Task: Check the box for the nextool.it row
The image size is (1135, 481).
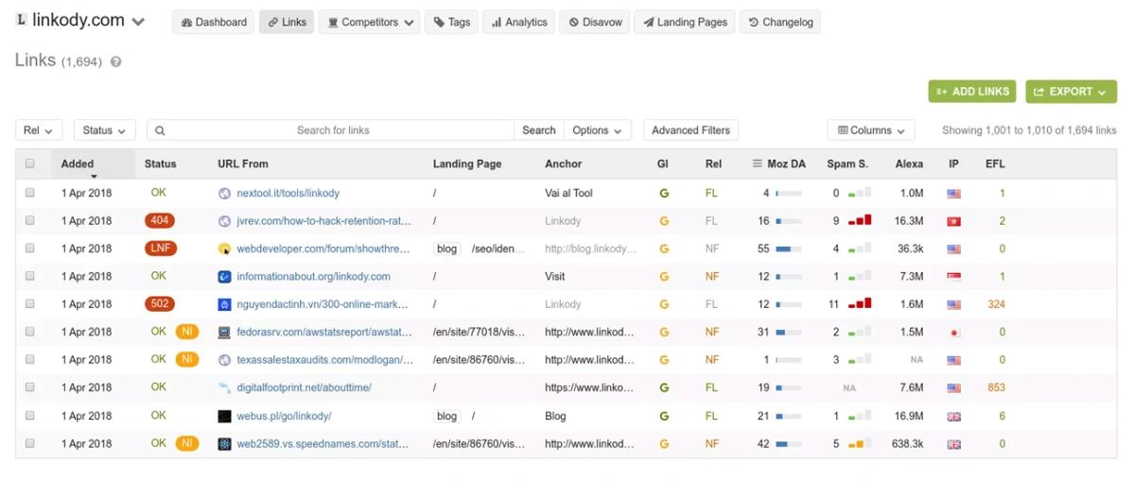Action: coord(30,193)
